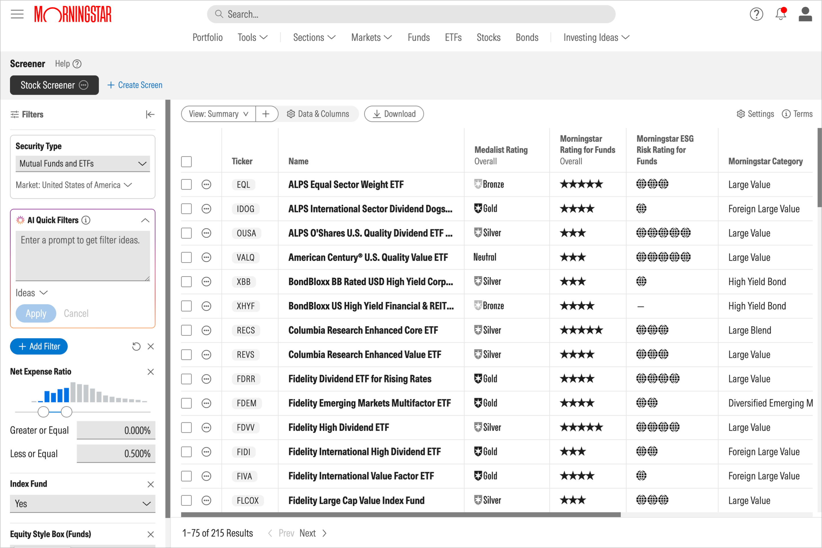Check the IDOG row checkbox

[186, 209]
